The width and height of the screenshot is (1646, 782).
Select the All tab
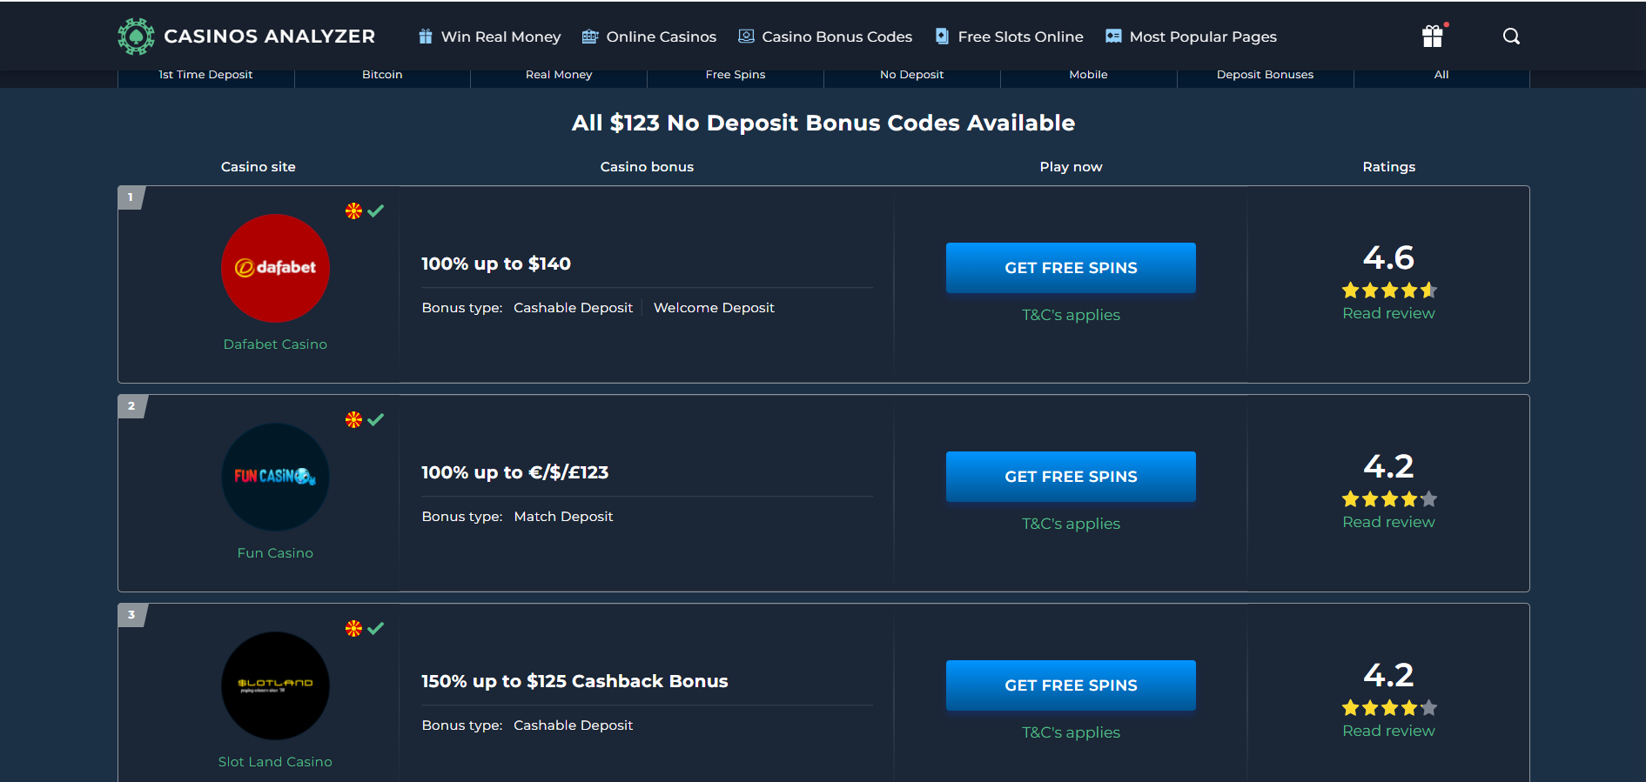[1441, 75]
